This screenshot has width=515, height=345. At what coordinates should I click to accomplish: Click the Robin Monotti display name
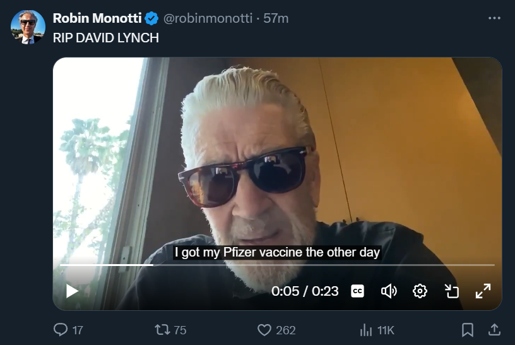[x=97, y=18]
